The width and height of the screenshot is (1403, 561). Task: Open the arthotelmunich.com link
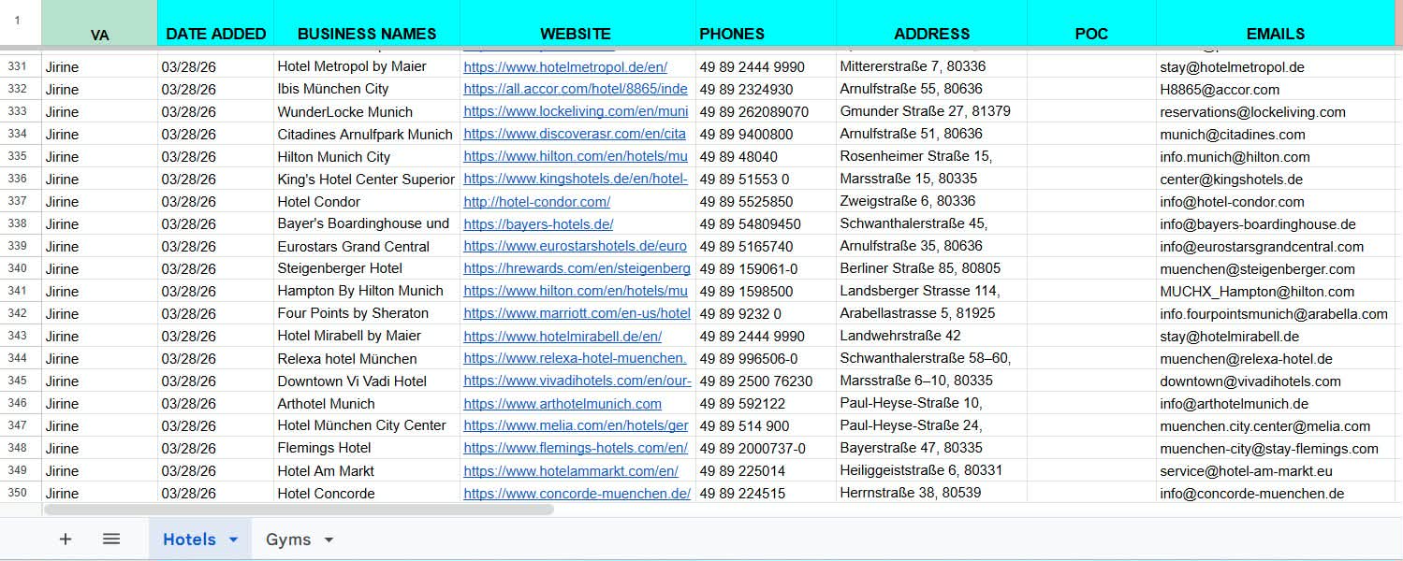point(563,404)
